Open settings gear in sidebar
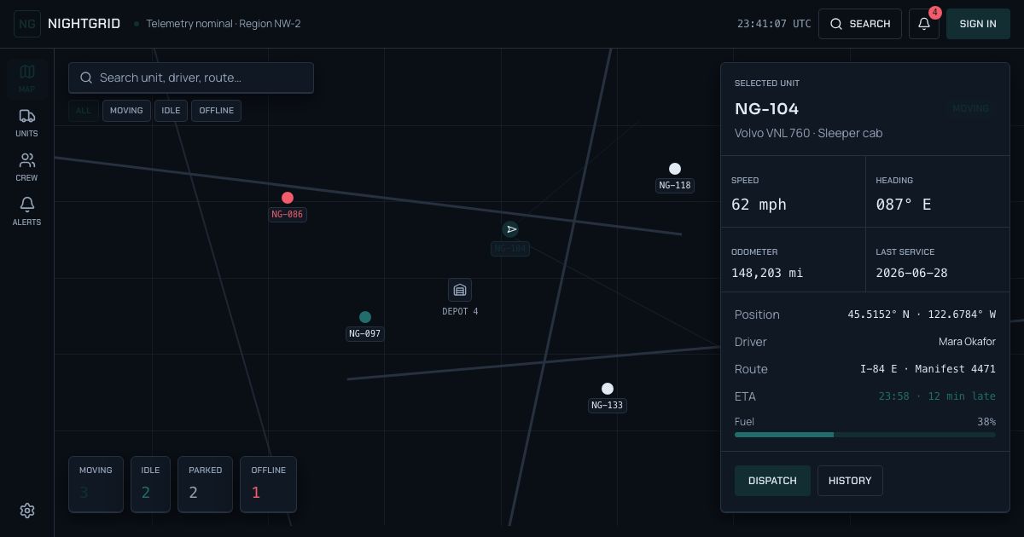 [27, 510]
